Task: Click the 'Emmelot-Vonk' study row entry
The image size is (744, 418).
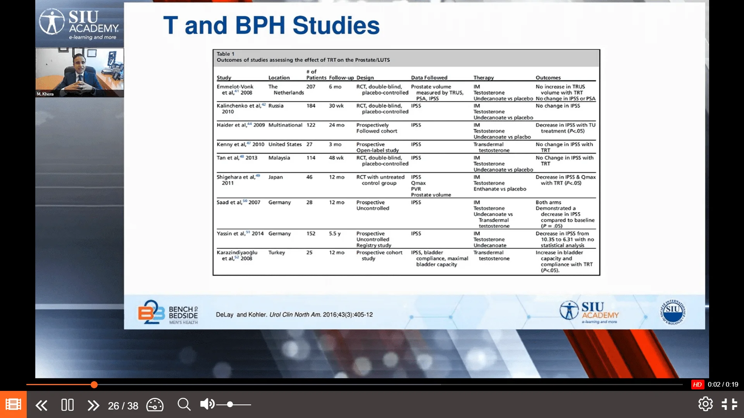Action: pos(235,90)
